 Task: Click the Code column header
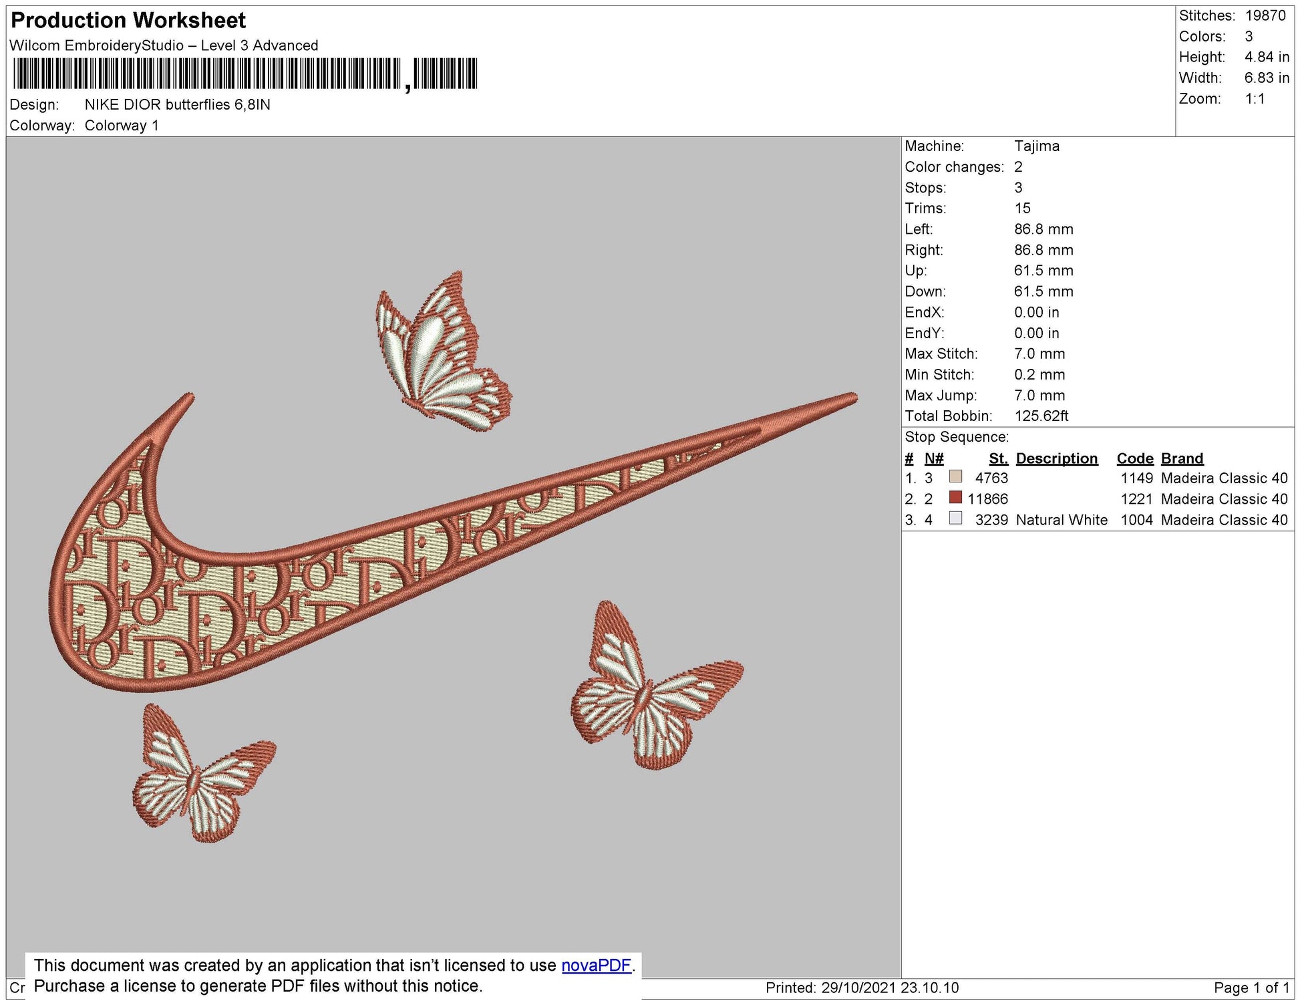(1134, 458)
